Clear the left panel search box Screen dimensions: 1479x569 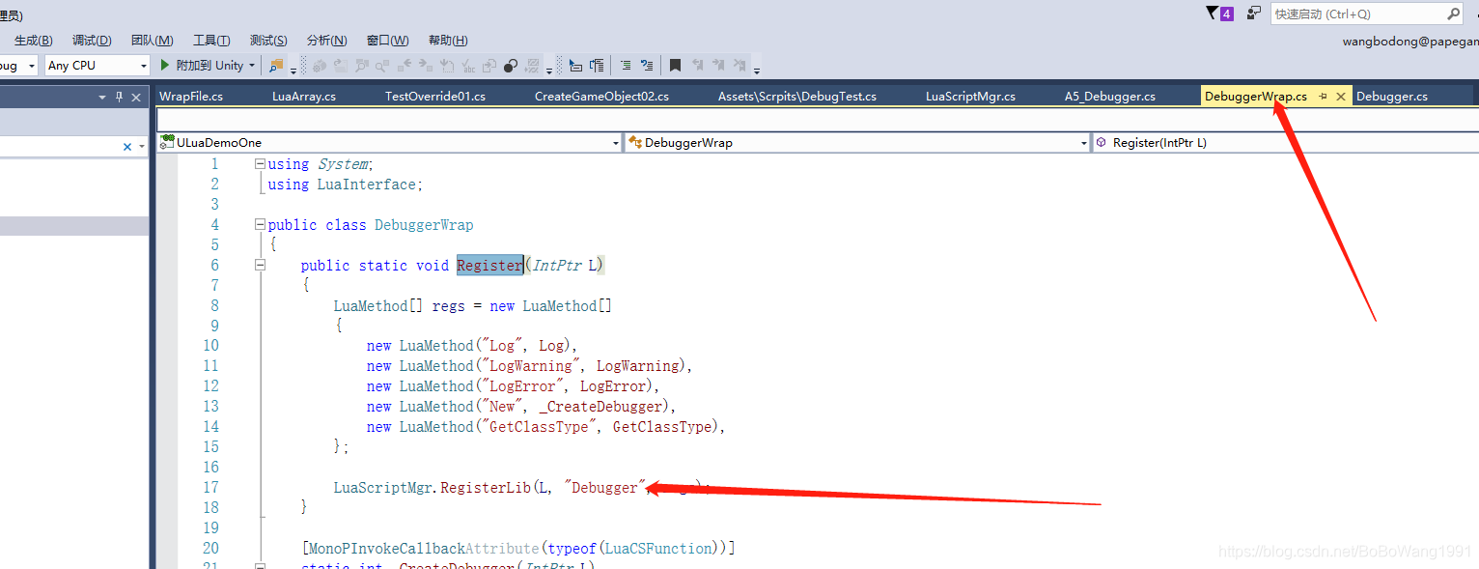tap(127, 147)
